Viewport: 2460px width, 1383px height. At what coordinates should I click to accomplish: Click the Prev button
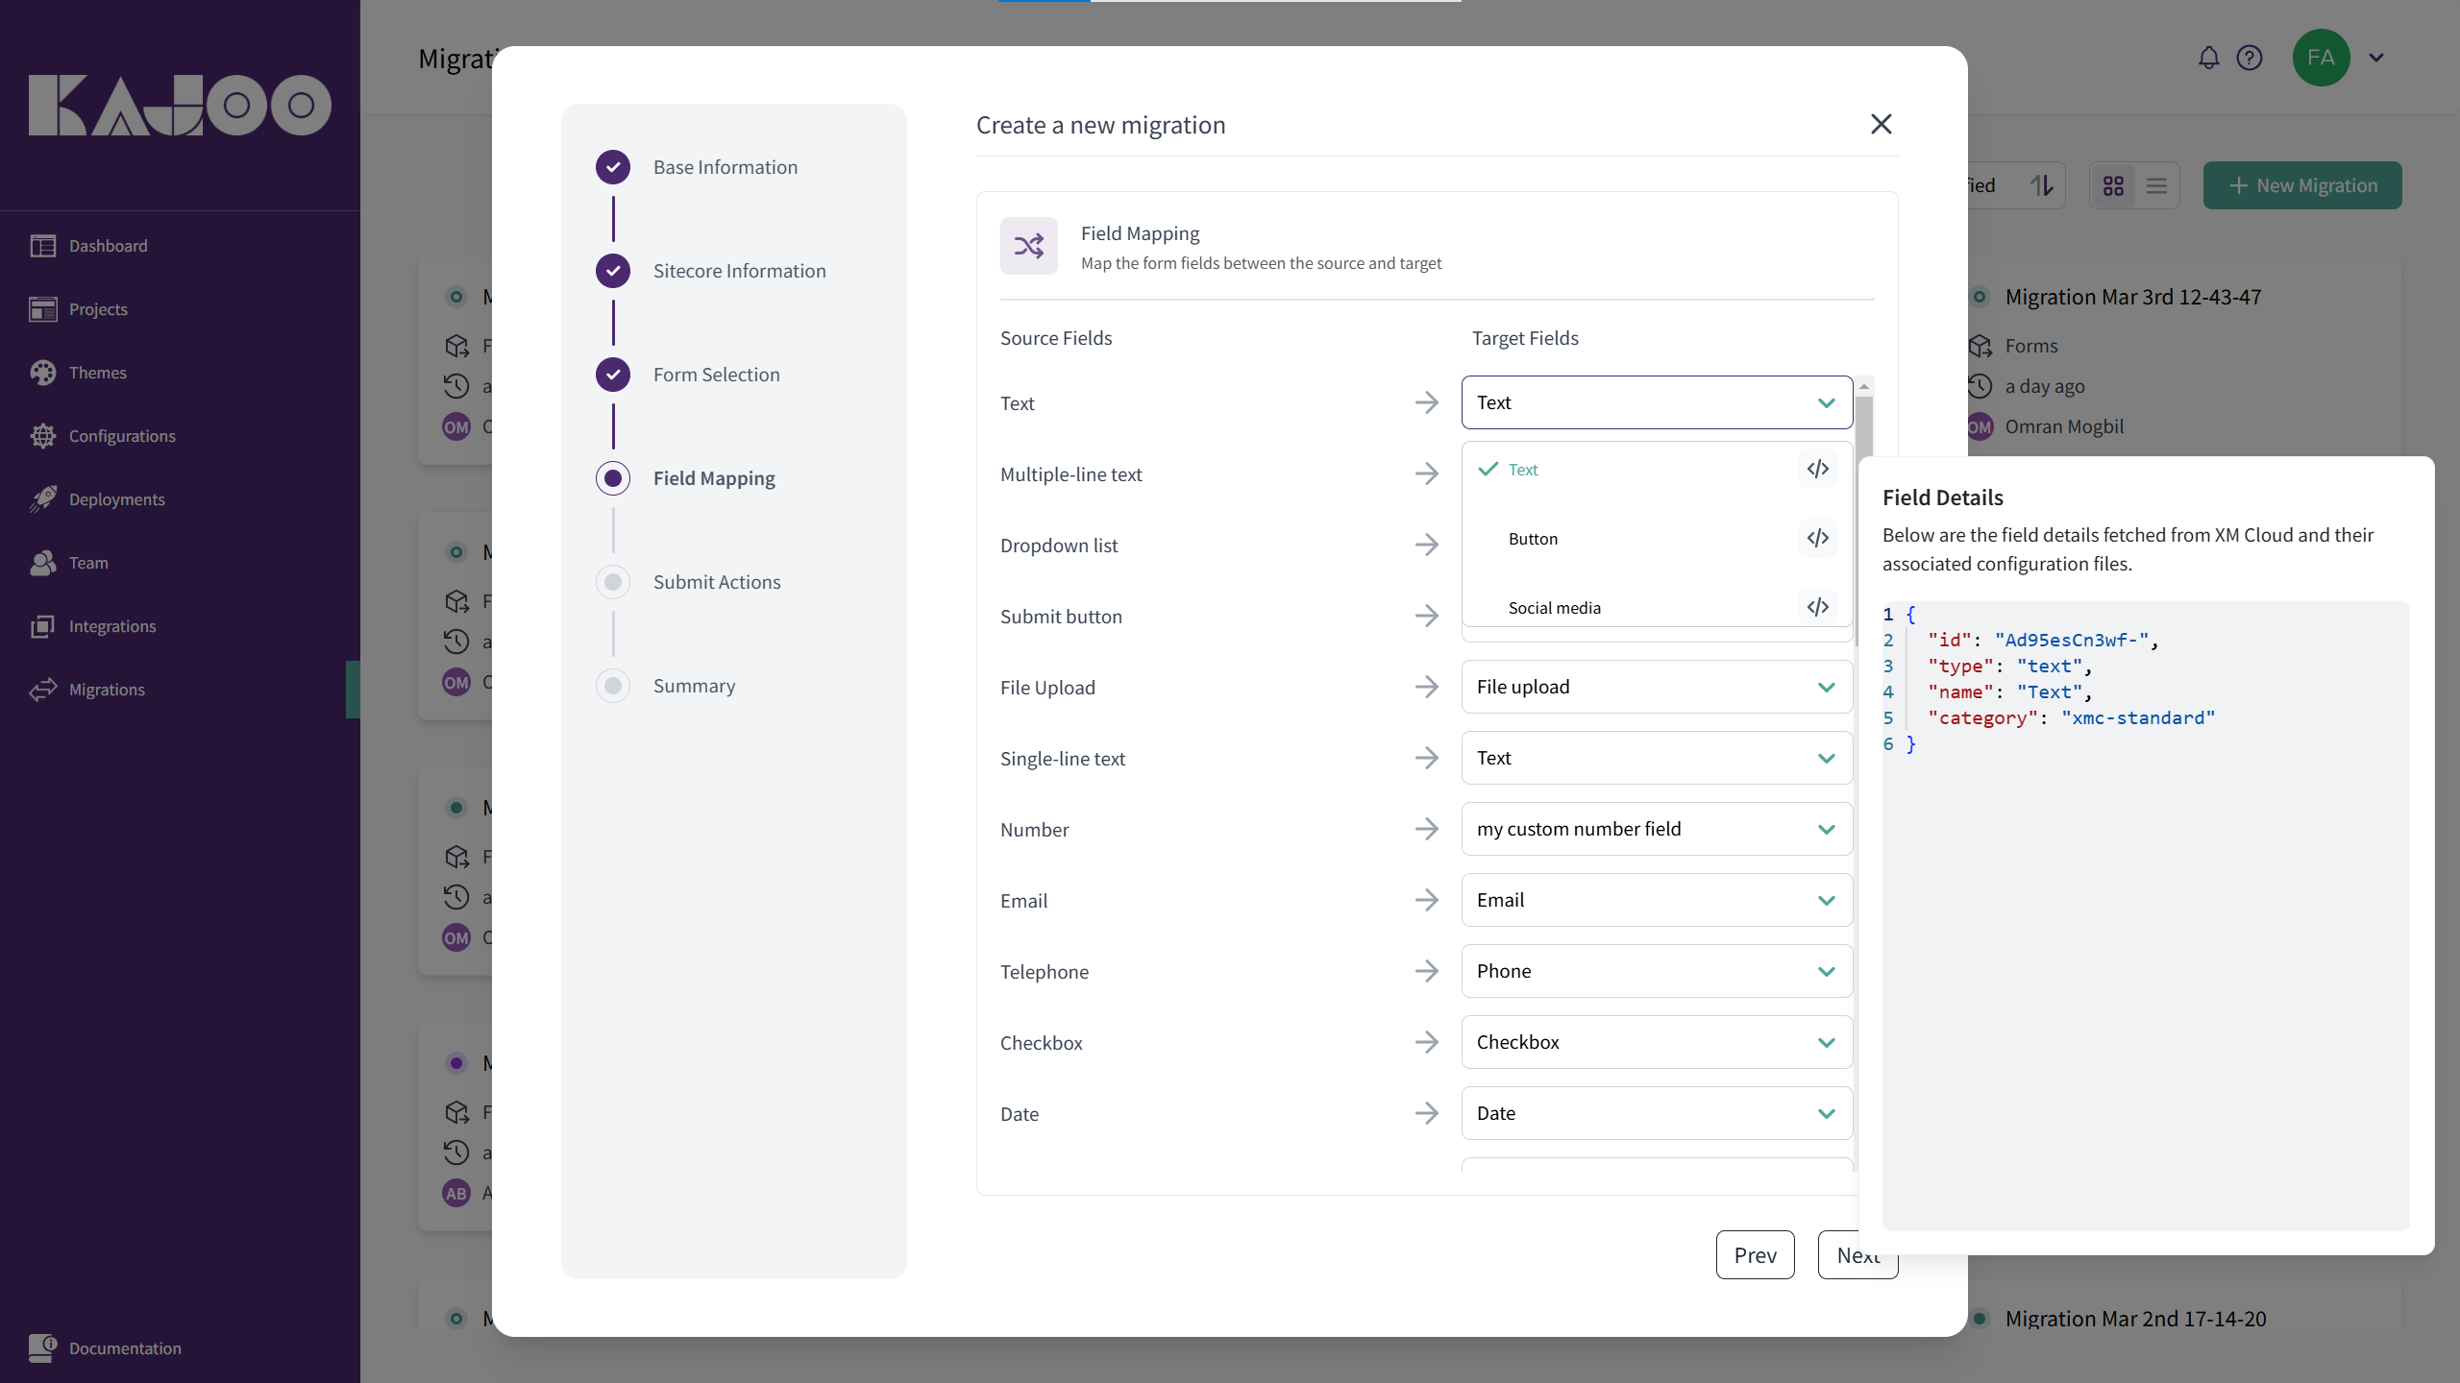pos(1755,1255)
